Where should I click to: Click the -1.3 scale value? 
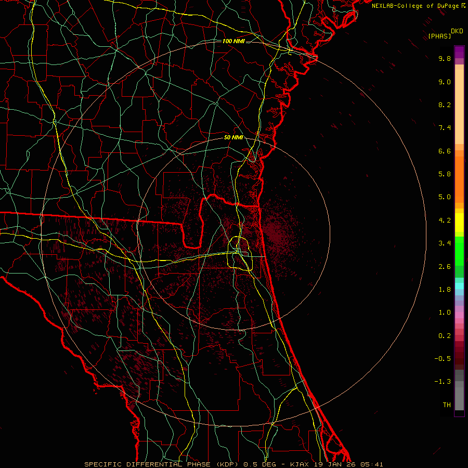(443, 382)
